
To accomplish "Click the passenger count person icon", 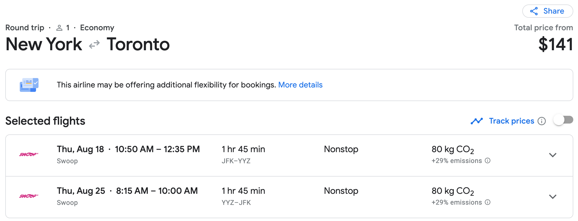I will pyautogui.click(x=59, y=28).
